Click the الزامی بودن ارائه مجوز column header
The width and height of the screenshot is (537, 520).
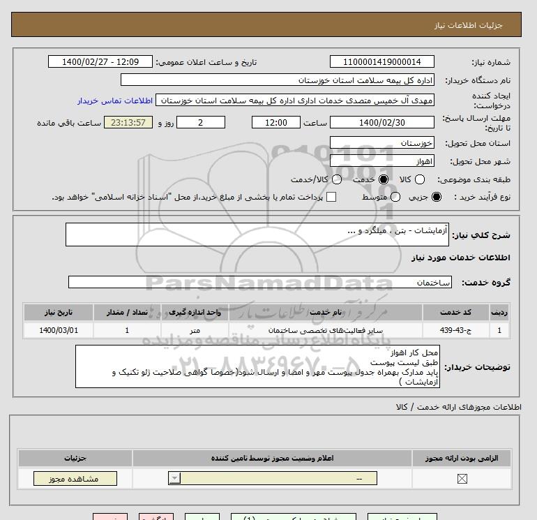point(462,458)
